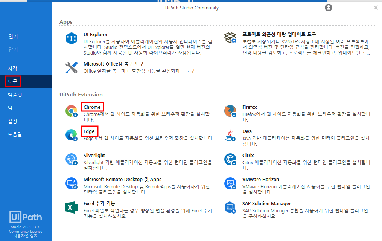Install the Firefox extension via title
Image resolution: width=382 pixels, height=241 pixels.
[x=250, y=107]
